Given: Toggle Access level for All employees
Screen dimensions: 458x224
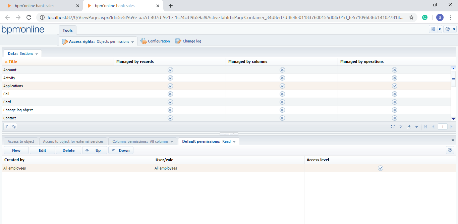Looking at the screenshot, I should pos(380,168).
